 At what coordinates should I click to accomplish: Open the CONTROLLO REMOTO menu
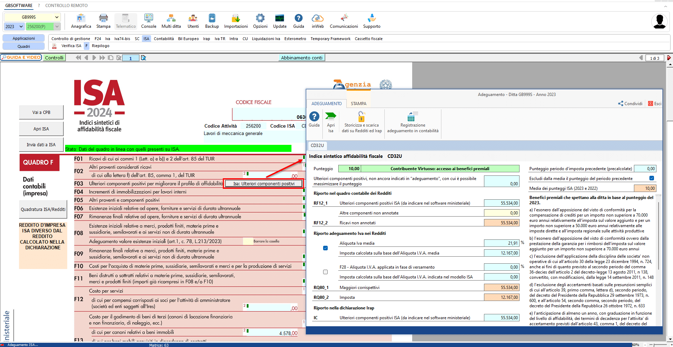[x=67, y=6]
